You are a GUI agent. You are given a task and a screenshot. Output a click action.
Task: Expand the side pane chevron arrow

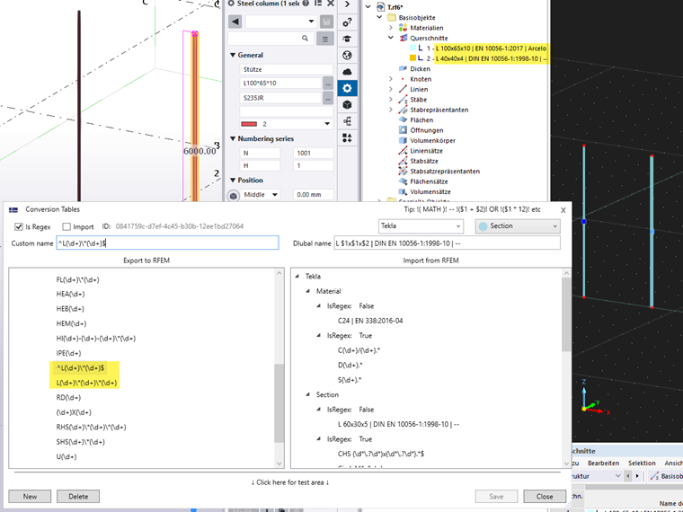tap(347, 4)
